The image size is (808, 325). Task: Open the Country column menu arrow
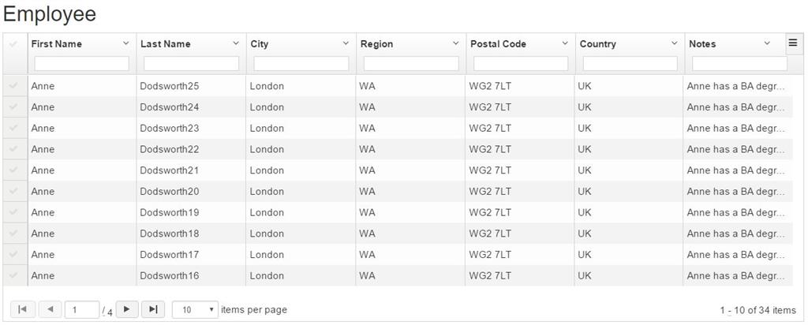point(674,43)
